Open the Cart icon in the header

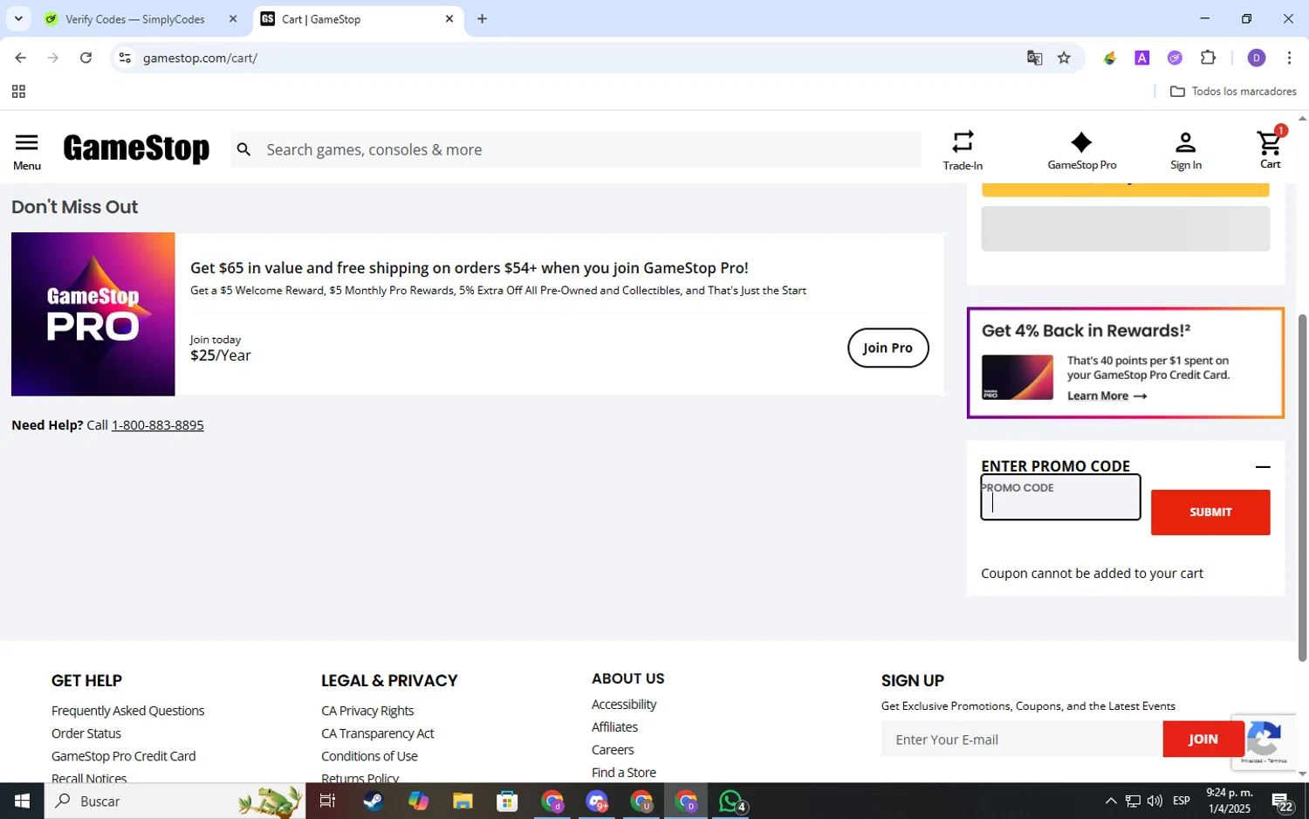[1271, 148]
